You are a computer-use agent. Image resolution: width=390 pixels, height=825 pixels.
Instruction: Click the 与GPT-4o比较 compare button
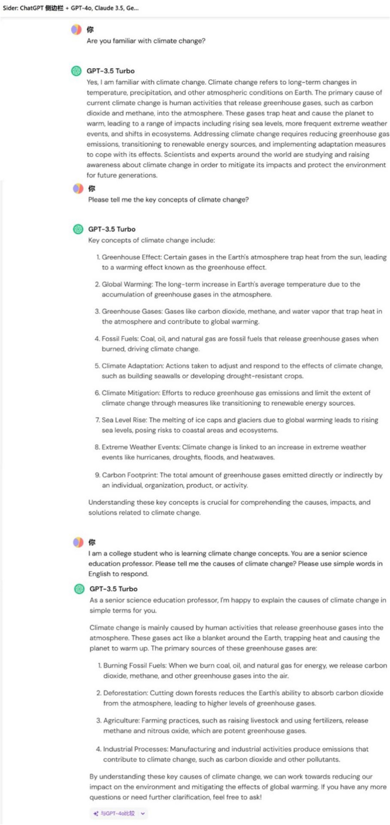pyautogui.click(x=118, y=814)
